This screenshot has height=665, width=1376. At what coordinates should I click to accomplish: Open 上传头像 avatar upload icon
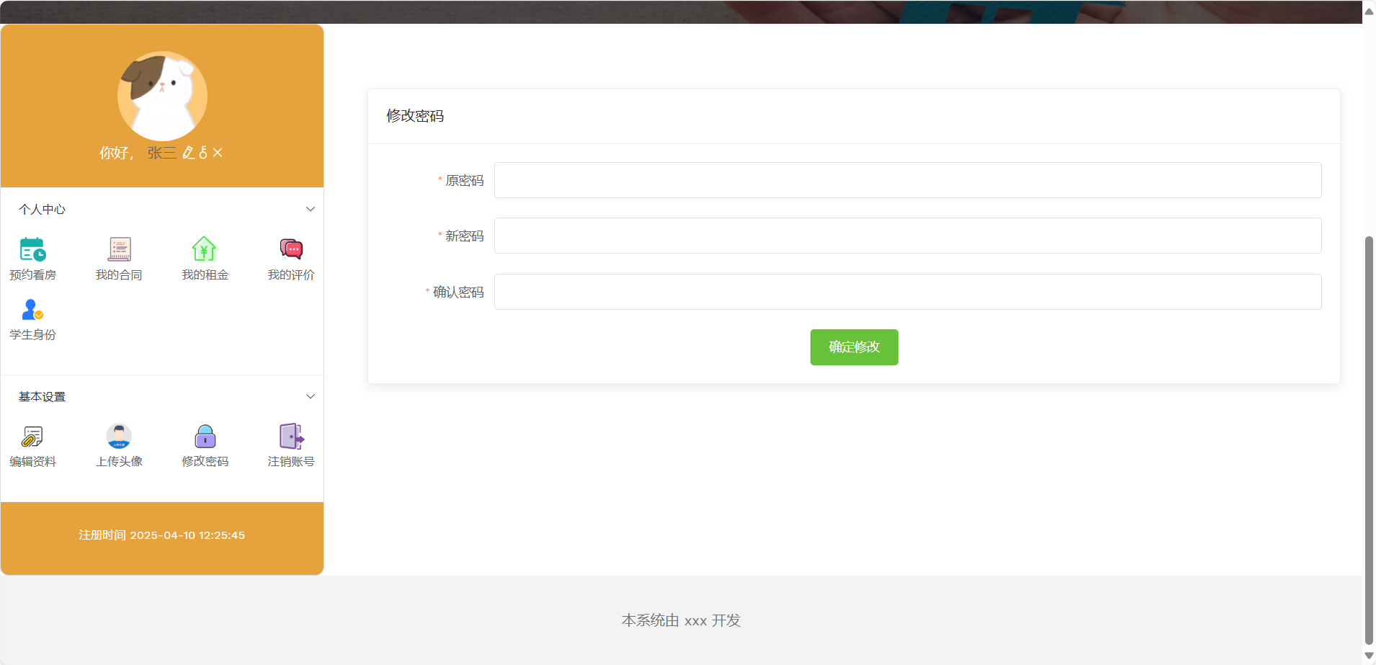tap(119, 436)
